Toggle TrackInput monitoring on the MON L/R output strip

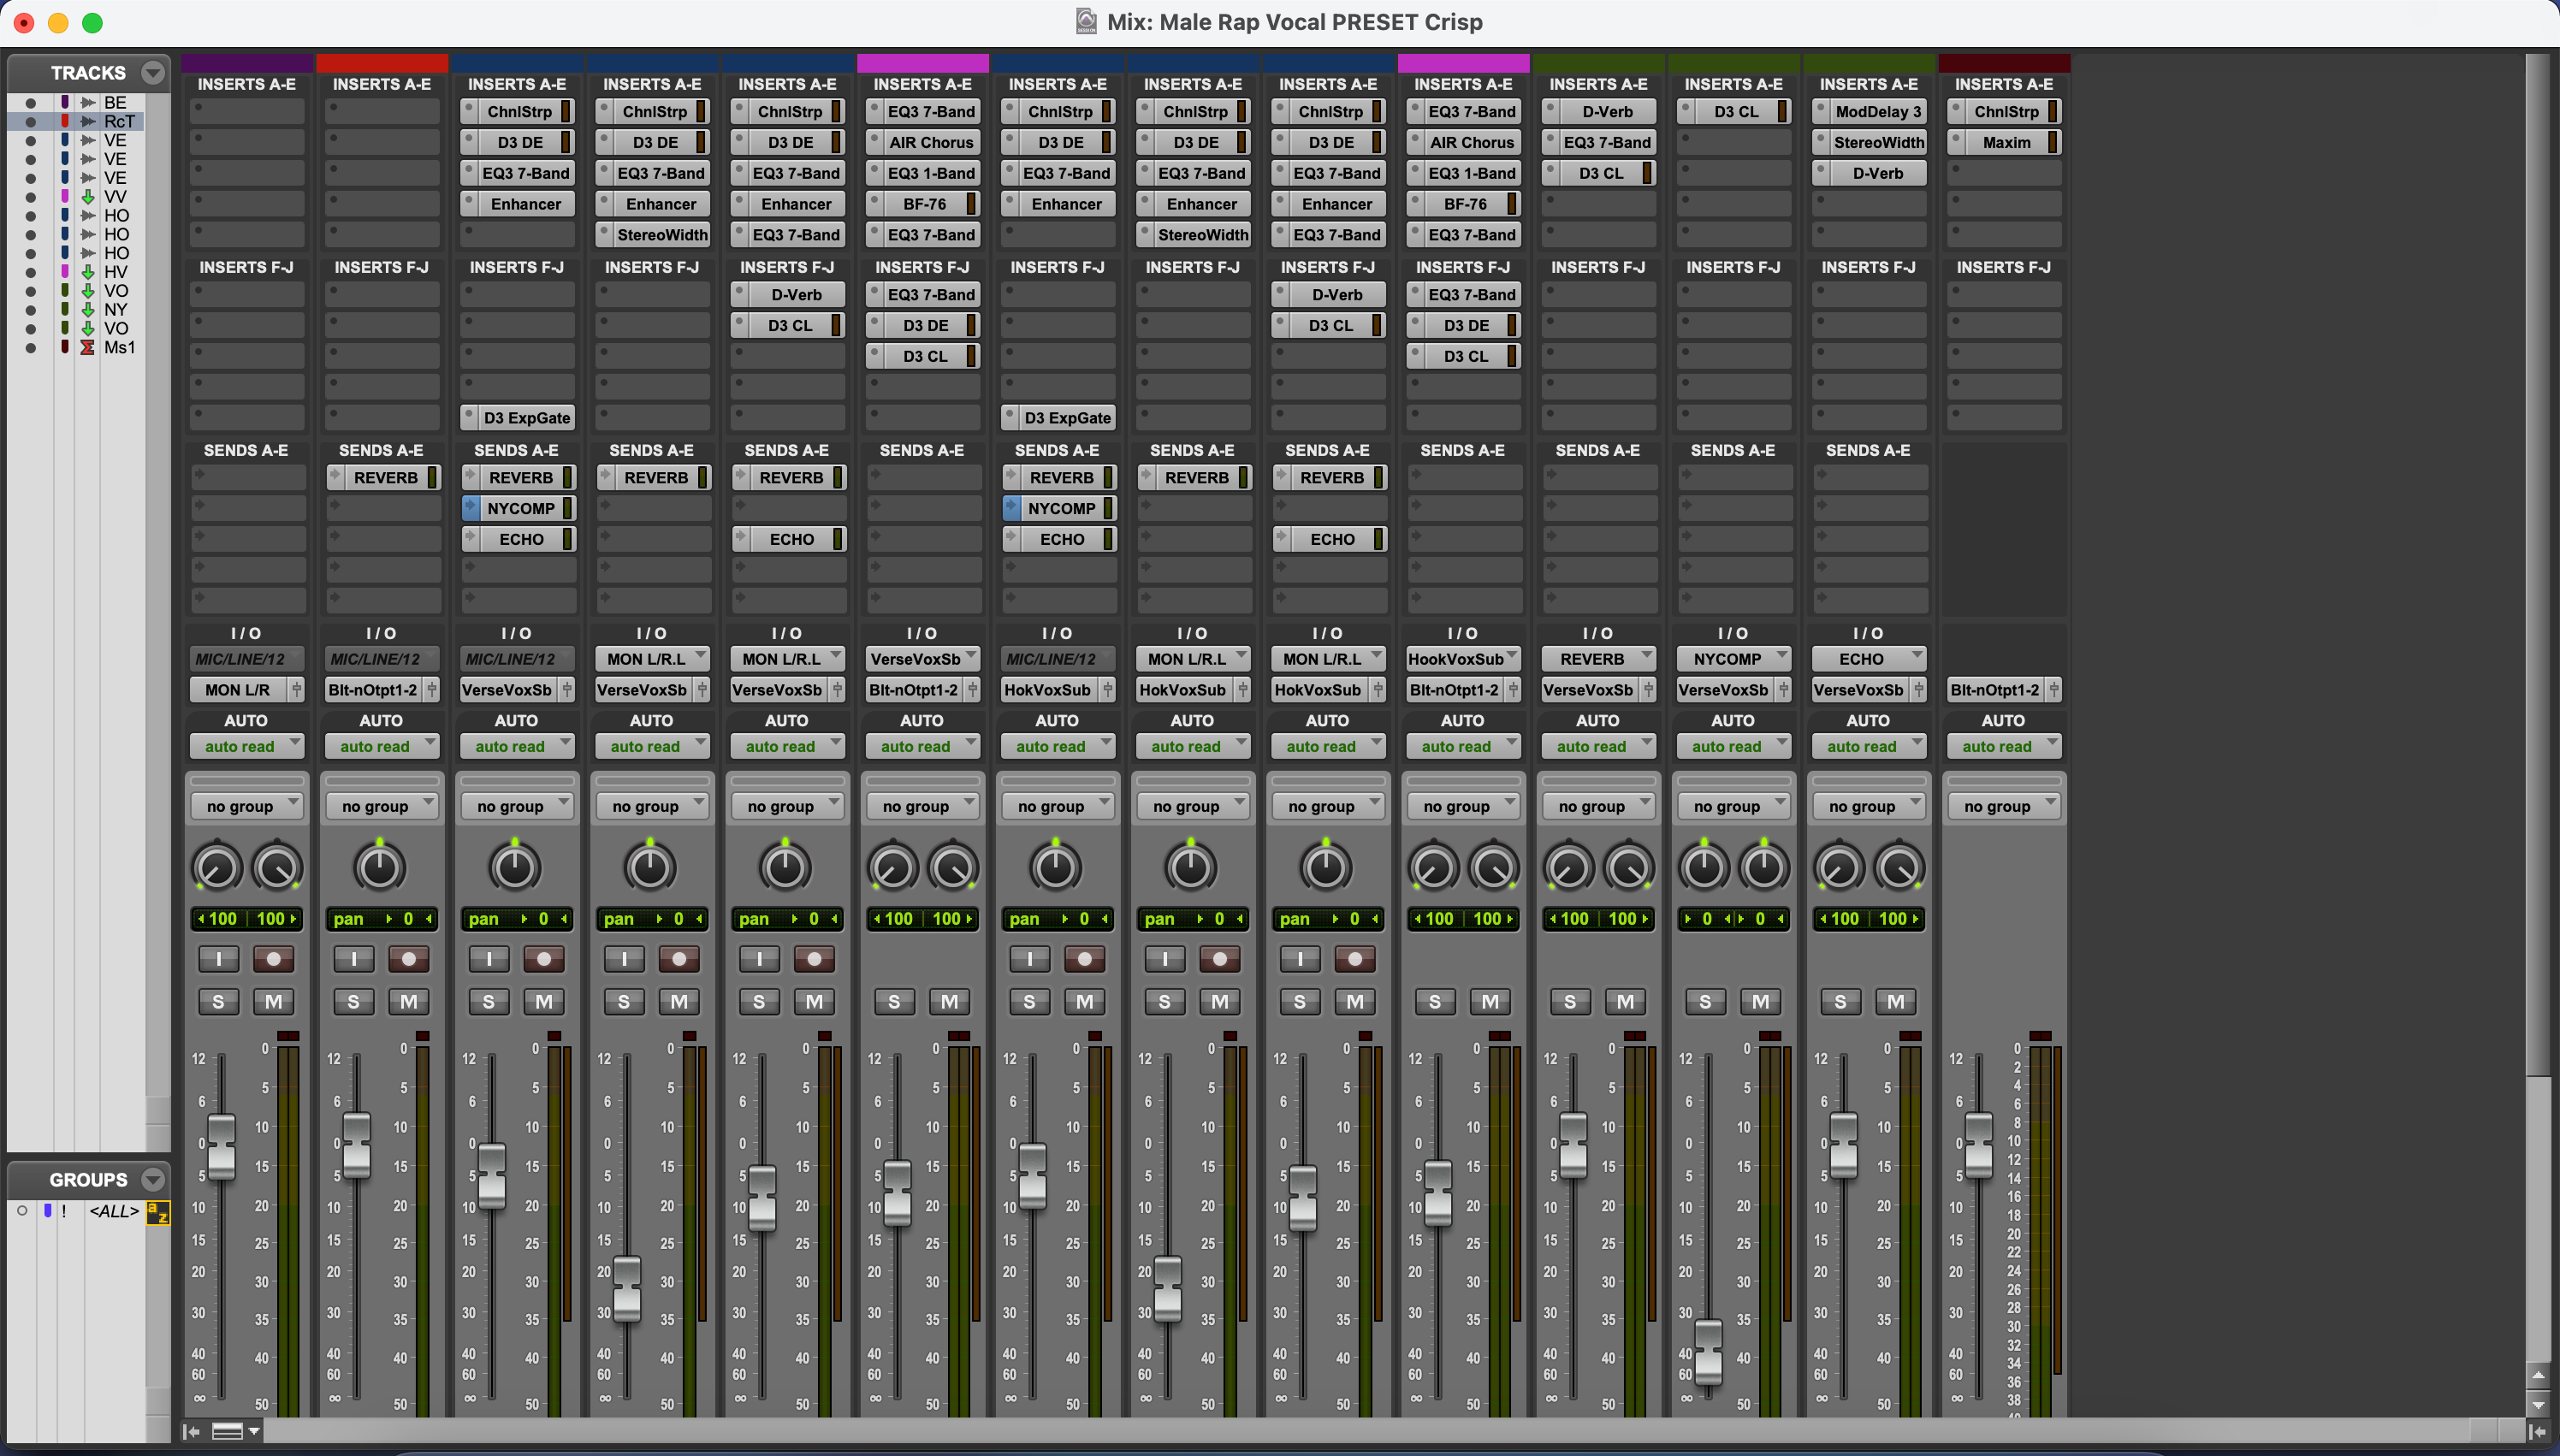218,959
